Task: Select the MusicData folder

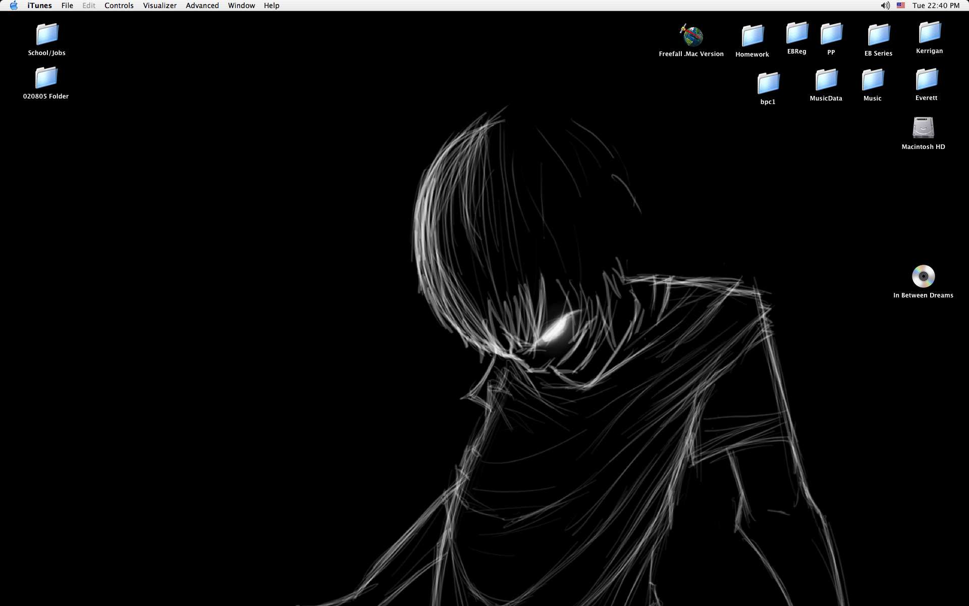Action: click(x=826, y=80)
